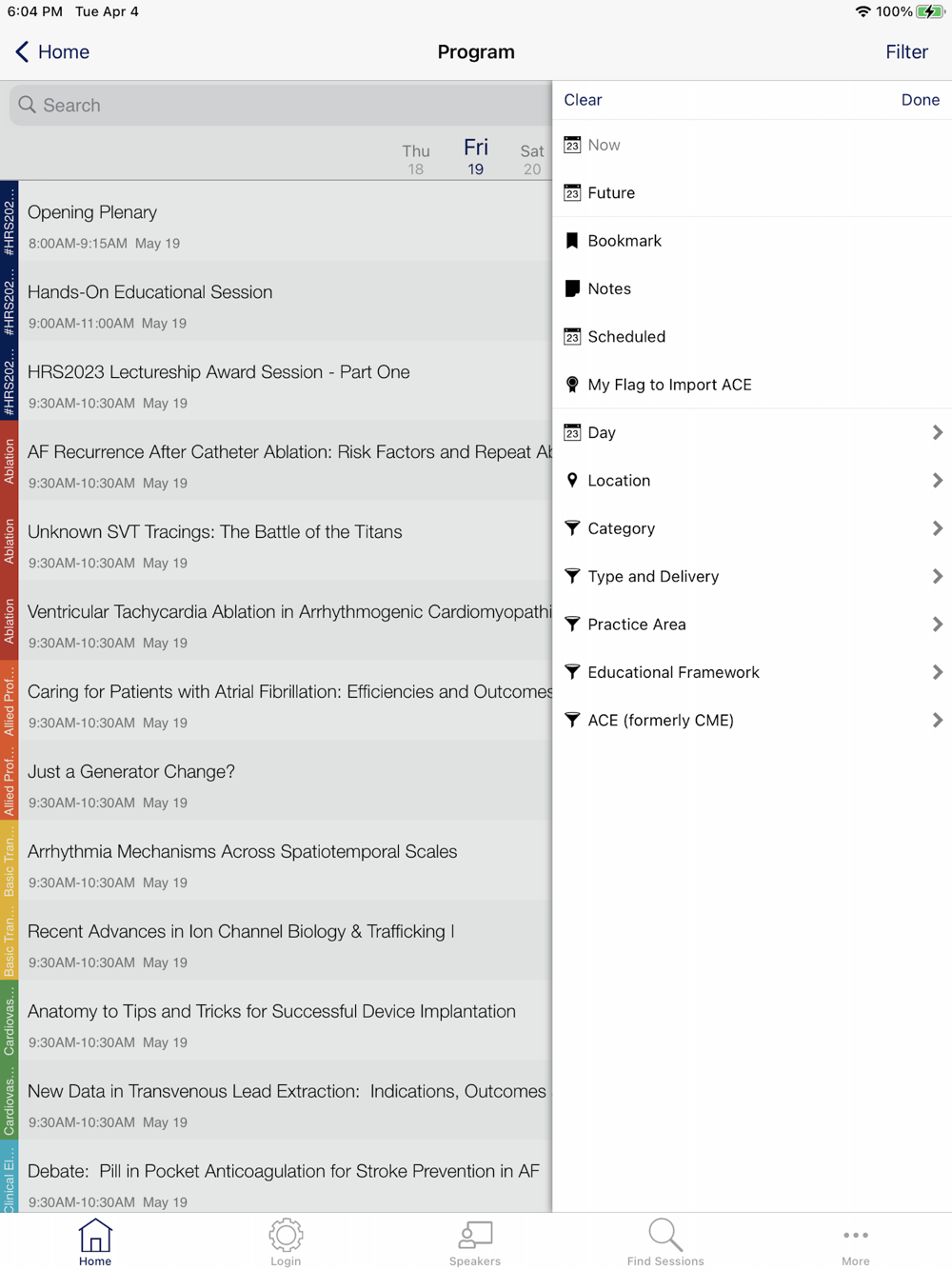952x1270 pixels.
Task: Toggle the Now filter
Action: pyautogui.click(x=752, y=145)
